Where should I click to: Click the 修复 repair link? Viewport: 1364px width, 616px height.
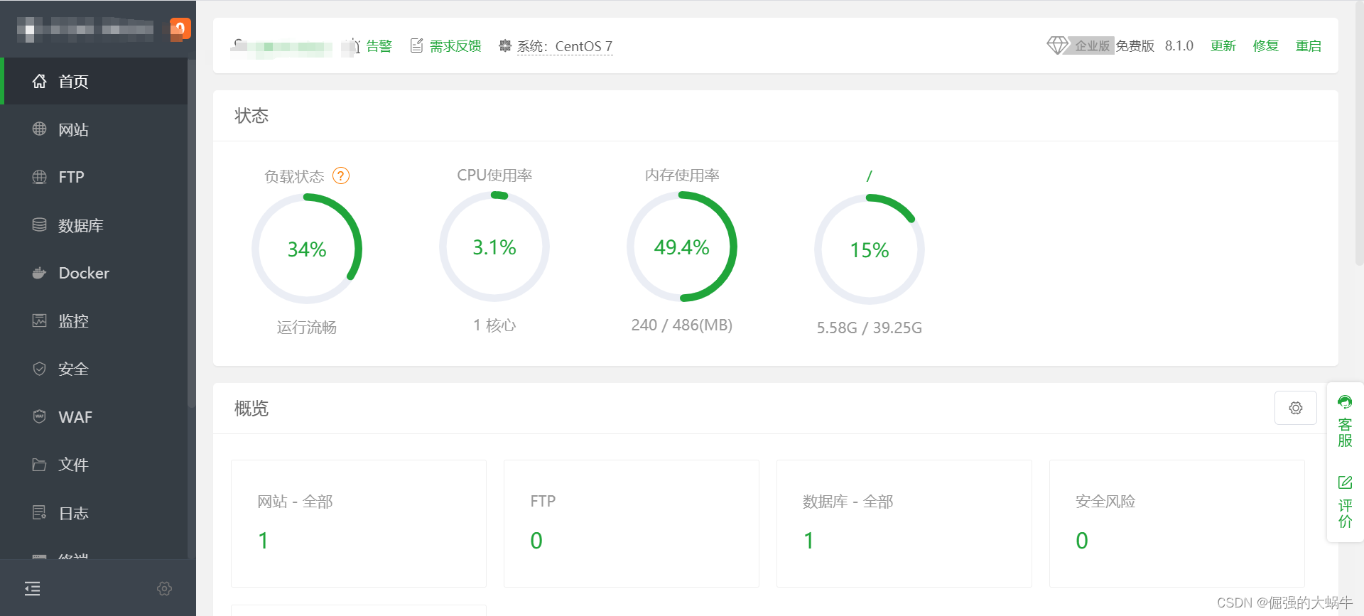point(1266,46)
